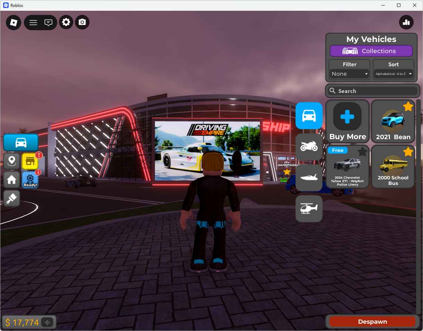Open the chat bubble icon

click(49, 23)
